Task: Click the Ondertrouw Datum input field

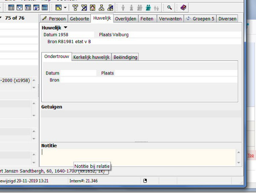Action: [x=78, y=73]
